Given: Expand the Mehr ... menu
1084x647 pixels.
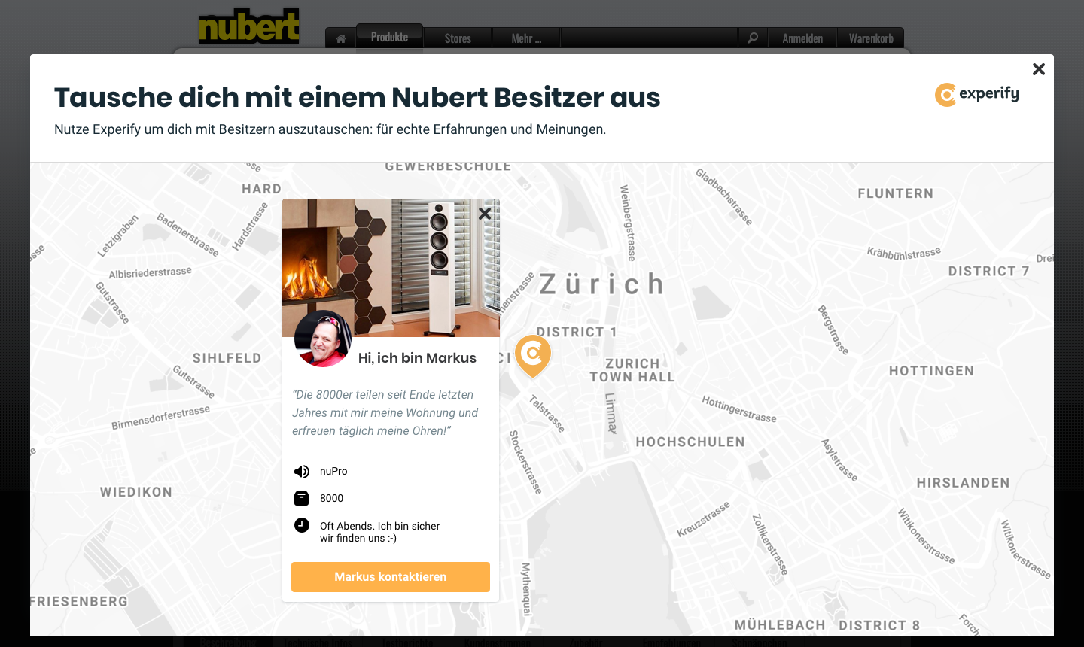Looking at the screenshot, I should coord(526,38).
